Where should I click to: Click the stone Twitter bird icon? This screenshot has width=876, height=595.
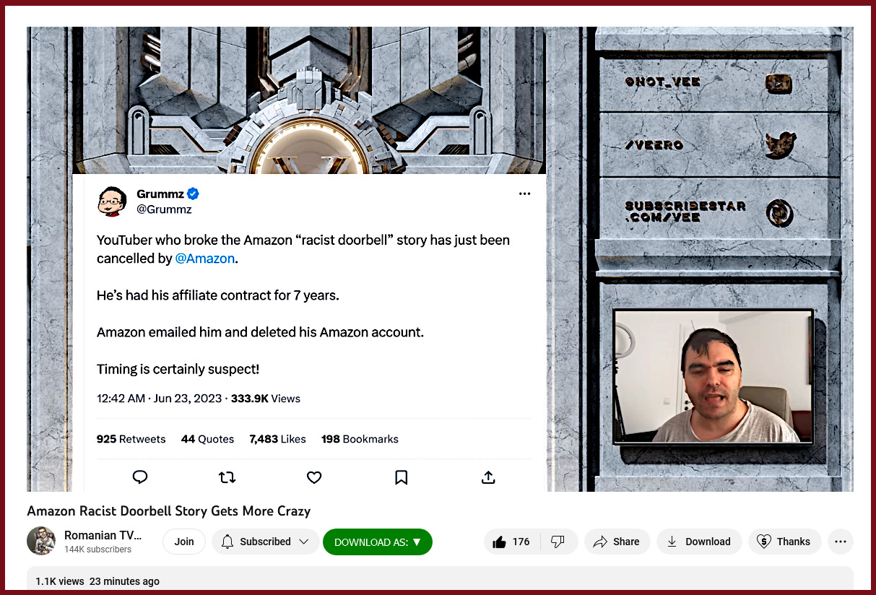[x=781, y=144]
